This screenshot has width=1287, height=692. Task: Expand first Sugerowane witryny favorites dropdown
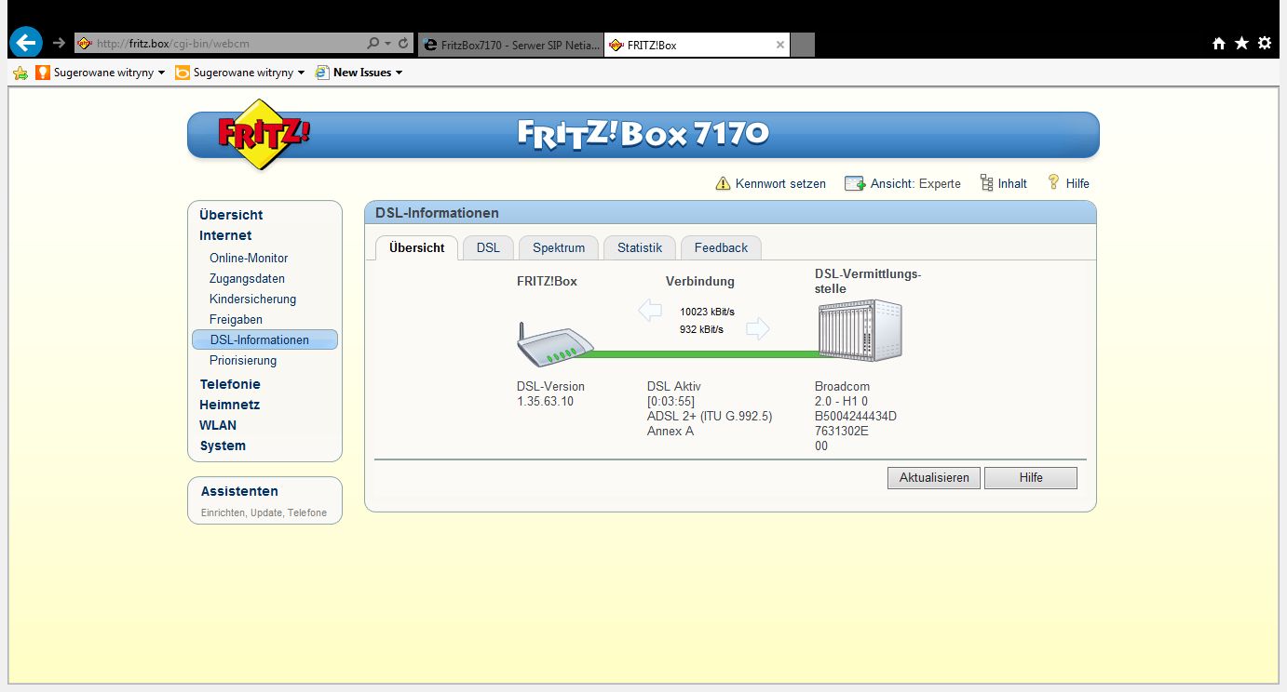[161, 73]
